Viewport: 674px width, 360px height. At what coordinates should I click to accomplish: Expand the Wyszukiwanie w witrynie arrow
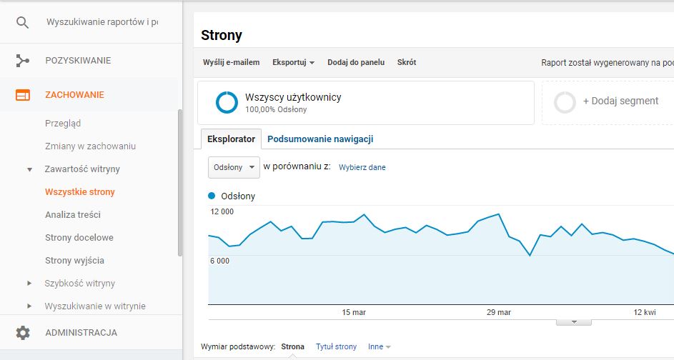coord(29,306)
